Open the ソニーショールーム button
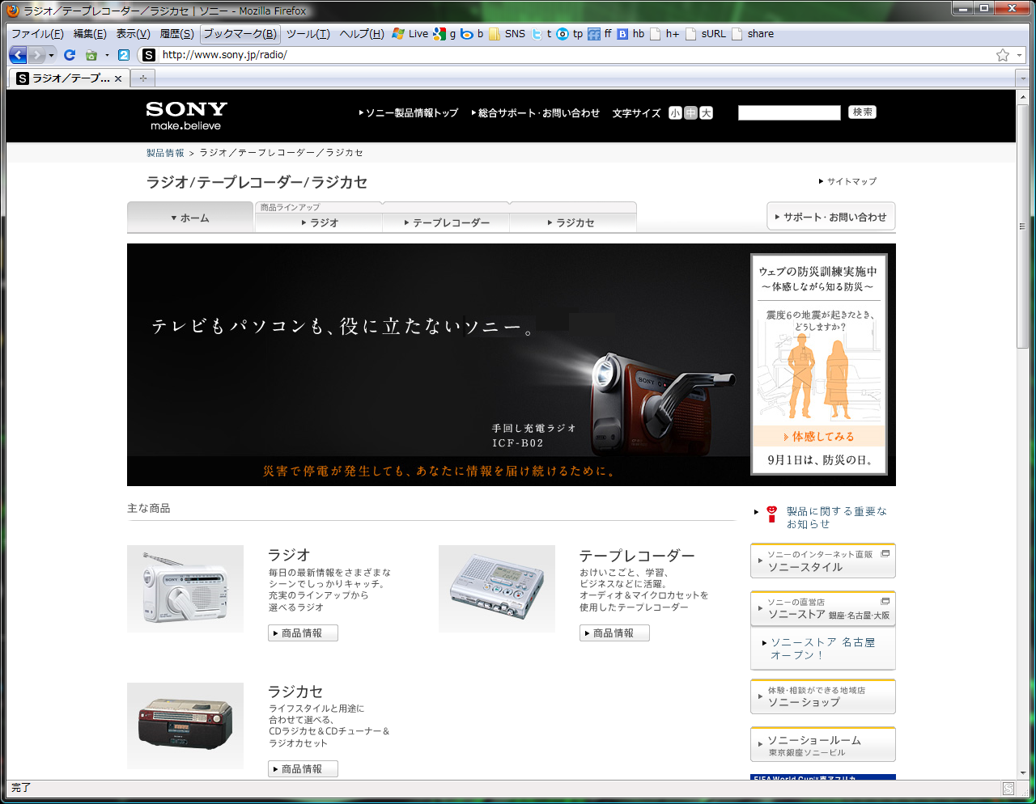 pos(823,745)
